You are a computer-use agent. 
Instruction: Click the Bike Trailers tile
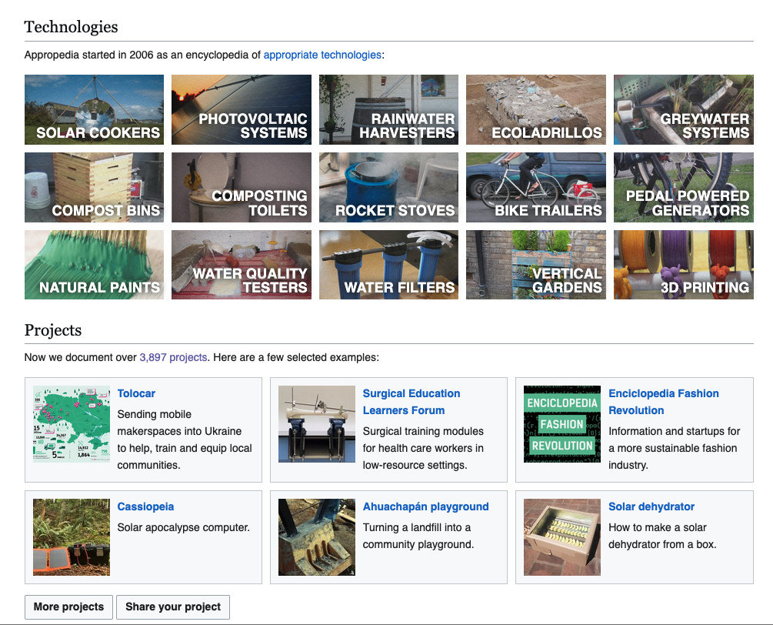click(x=535, y=187)
